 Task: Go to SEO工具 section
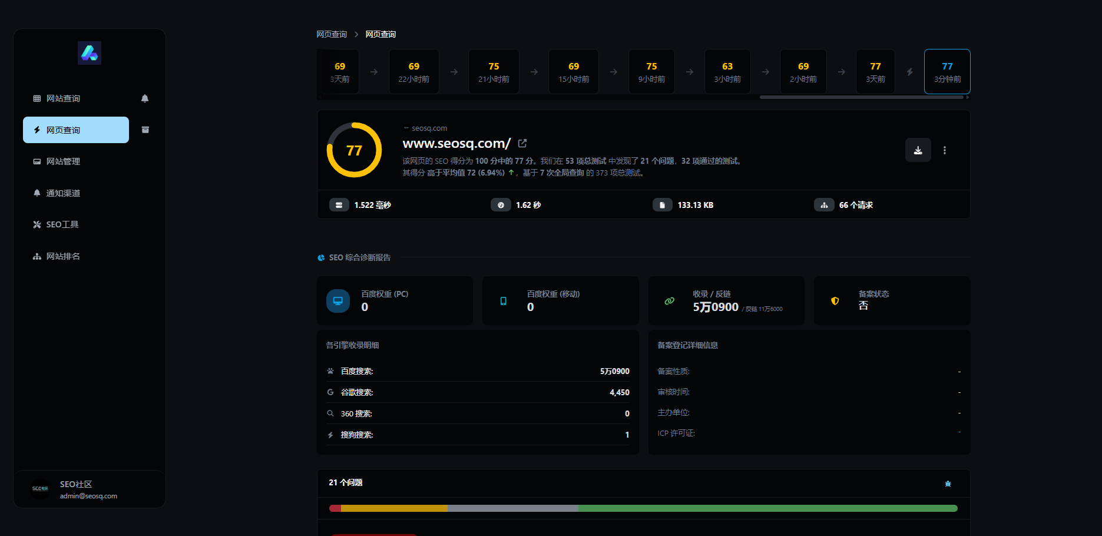point(62,224)
